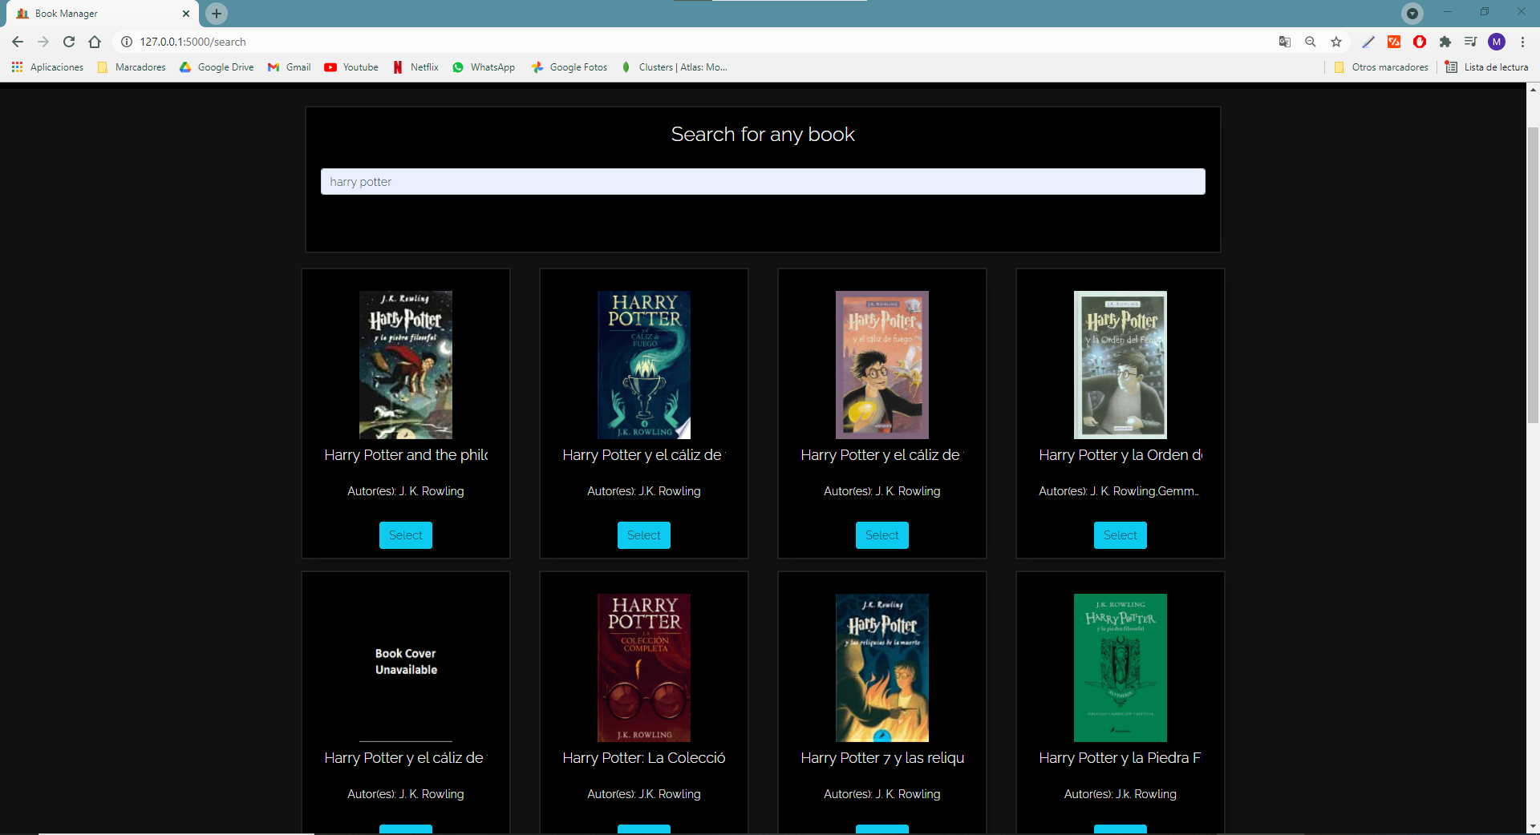Open the Google Drive bookmark
This screenshot has height=835, width=1540.
click(217, 67)
